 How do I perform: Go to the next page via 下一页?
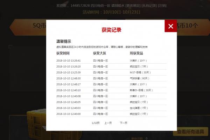pos(124,123)
